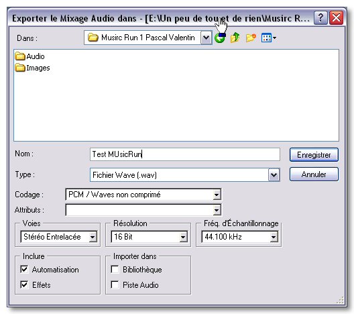Open the view menu icon
This screenshot has width=354, height=314.
tap(268, 38)
